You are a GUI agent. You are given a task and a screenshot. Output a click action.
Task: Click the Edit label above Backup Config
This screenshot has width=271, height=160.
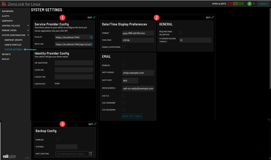click(x=91, y=124)
